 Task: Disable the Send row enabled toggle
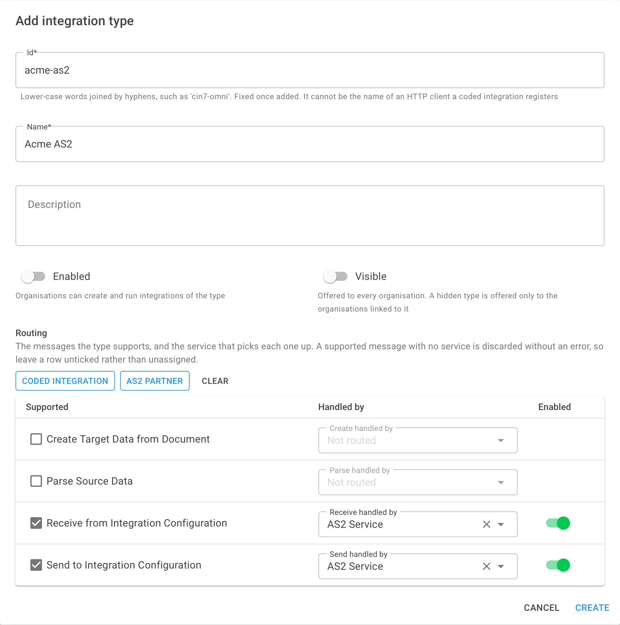[558, 565]
